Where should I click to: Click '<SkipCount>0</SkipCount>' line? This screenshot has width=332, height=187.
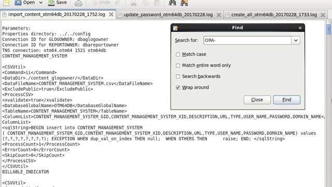33,155
